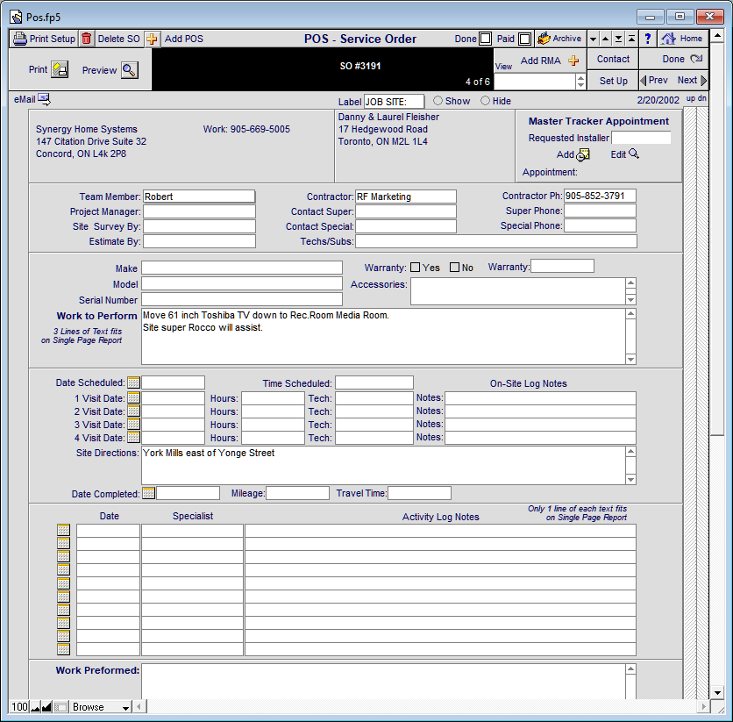This screenshot has height=722, width=733.
Task: Click the zoom out status bar button
Action: click(36, 706)
